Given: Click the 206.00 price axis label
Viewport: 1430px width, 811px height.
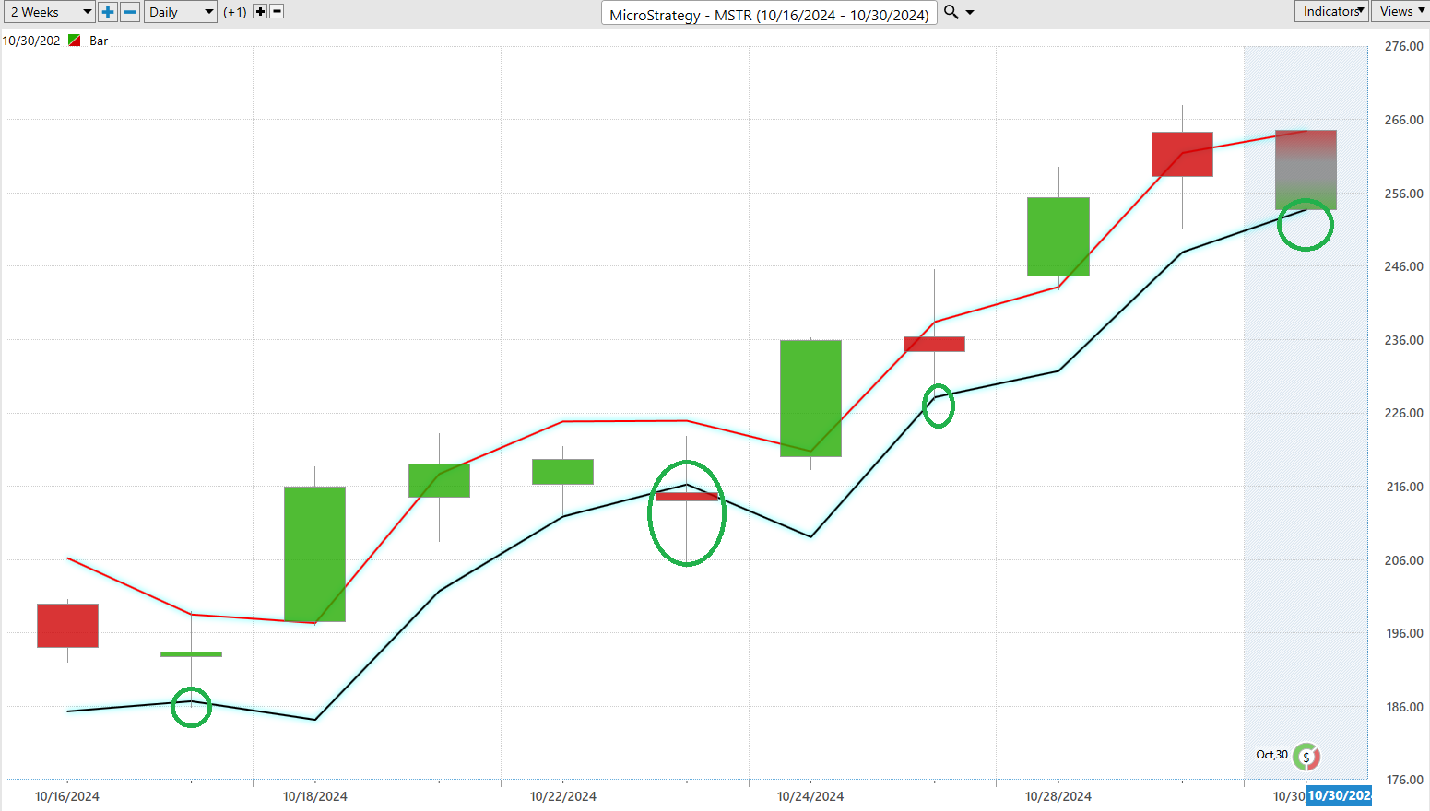Looking at the screenshot, I should [x=1404, y=560].
